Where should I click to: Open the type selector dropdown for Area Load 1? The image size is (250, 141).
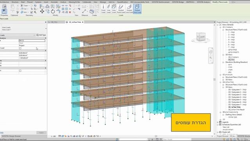click(46, 29)
